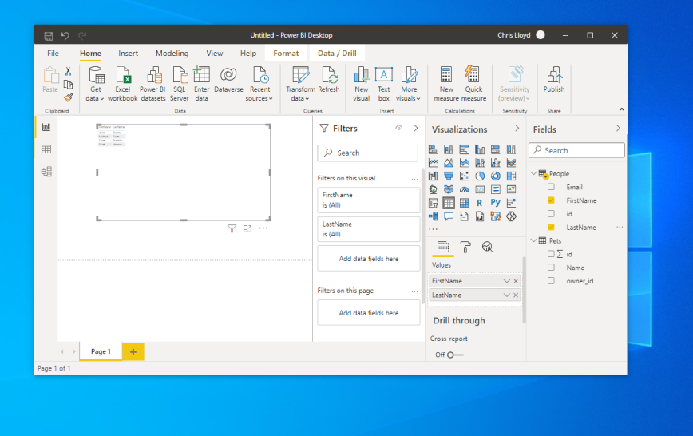Check the Name field checkbox
The height and width of the screenshot is (436, 693).
pos(551,268)
